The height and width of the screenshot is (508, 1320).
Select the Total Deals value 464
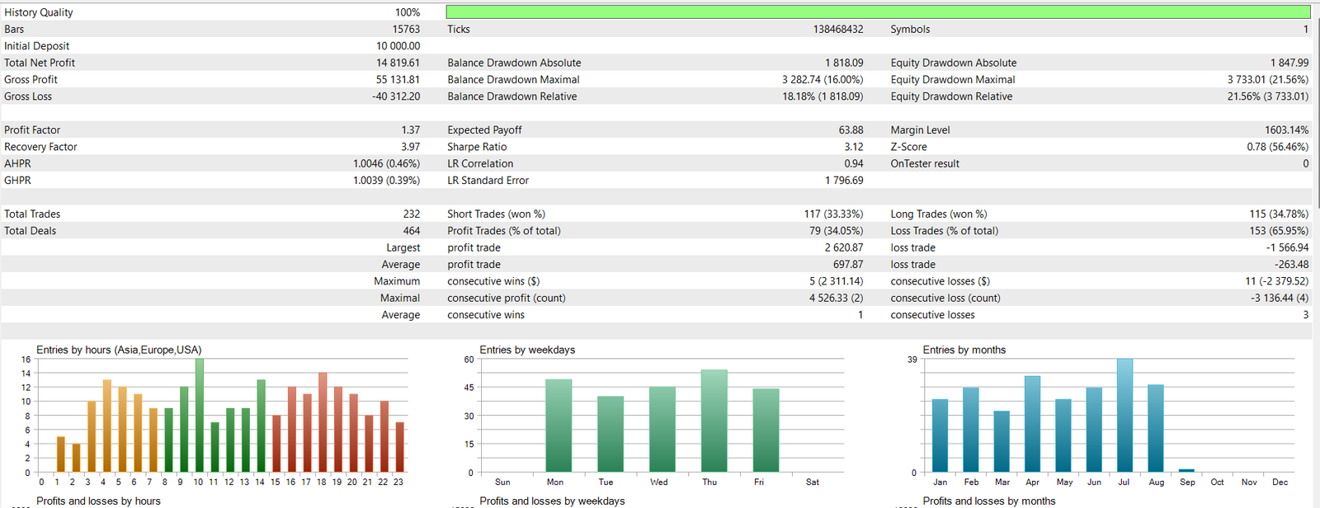(x=412, y=231)
